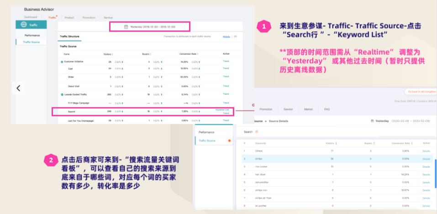
Task: Click the orange icon next to Search heading
Action: coord(257,132)
